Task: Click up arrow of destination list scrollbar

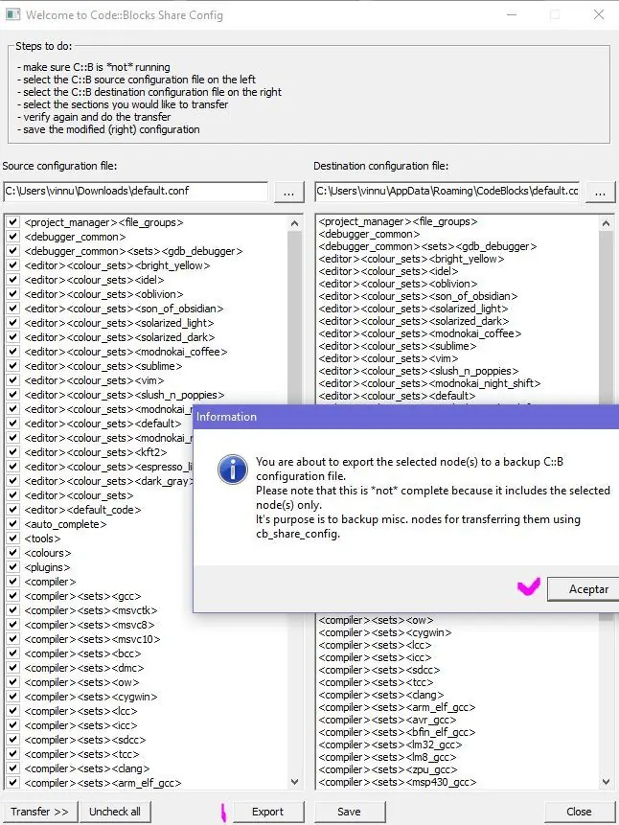Action: 606,223
